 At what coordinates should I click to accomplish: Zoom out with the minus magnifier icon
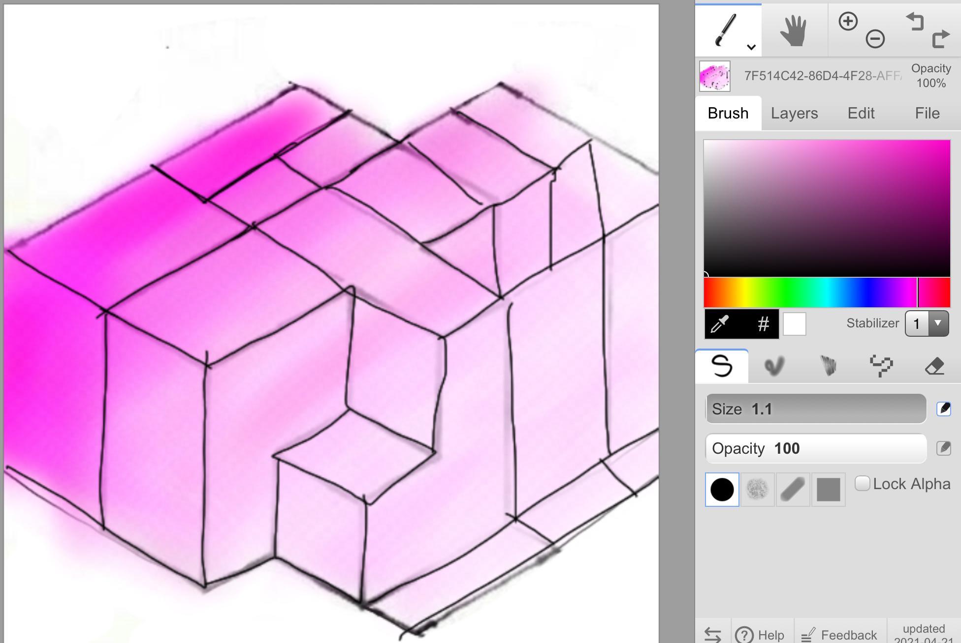click(875, 39)
